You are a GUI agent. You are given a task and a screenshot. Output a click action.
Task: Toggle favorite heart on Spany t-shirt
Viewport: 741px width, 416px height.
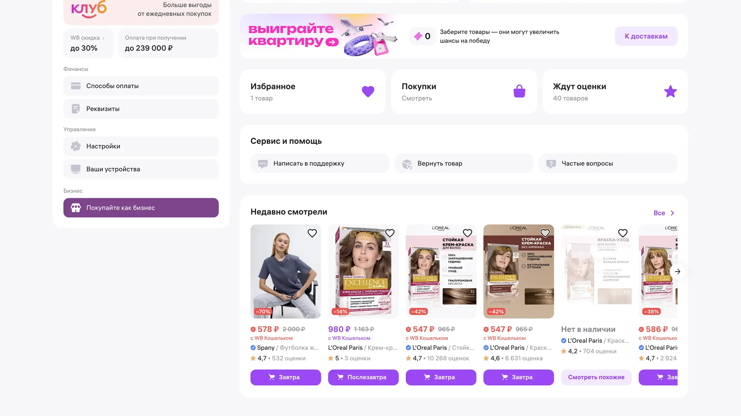point(312,233)
